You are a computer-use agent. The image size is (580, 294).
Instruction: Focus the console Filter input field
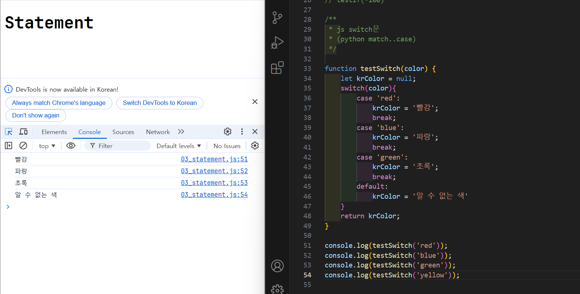[x=118, y=146]
